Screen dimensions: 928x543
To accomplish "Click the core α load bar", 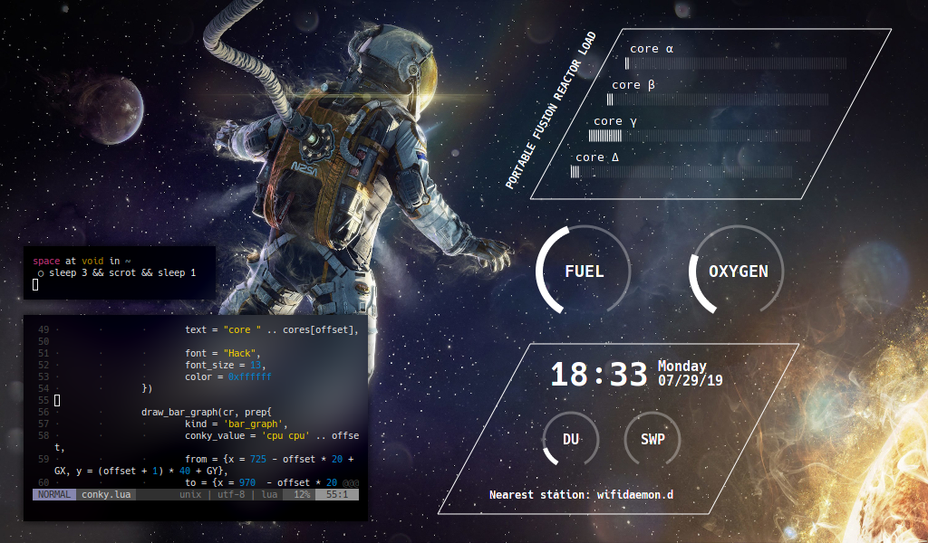I will 736,63.
